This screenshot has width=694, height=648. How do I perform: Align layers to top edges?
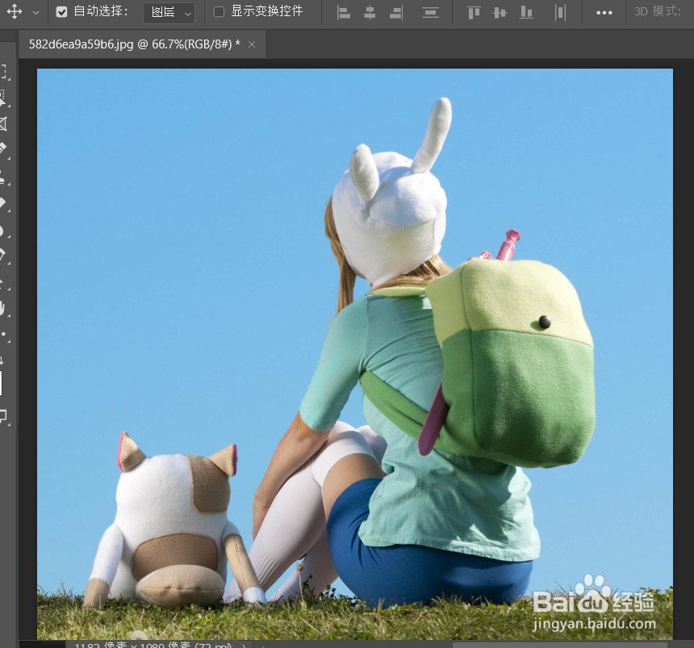click(474, 12)
